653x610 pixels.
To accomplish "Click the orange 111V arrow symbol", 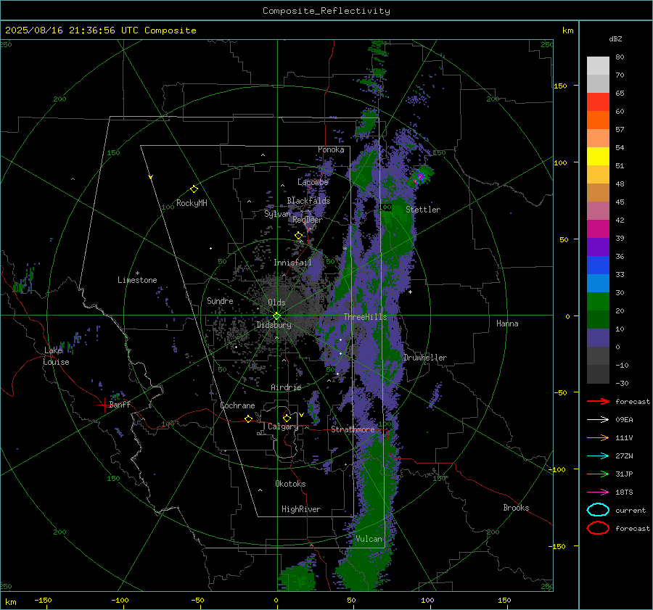I will click(x=598, y=437).
